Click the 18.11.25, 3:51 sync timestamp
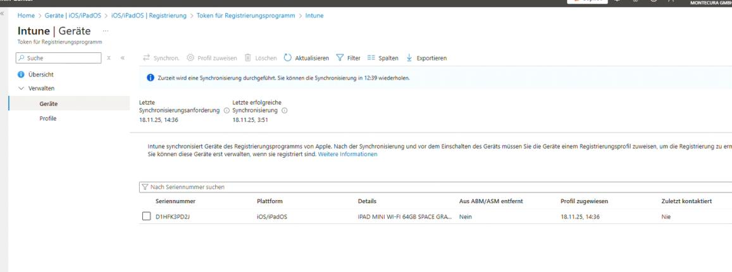This screenshot has width=732, height=272. [x=251, y=120]
